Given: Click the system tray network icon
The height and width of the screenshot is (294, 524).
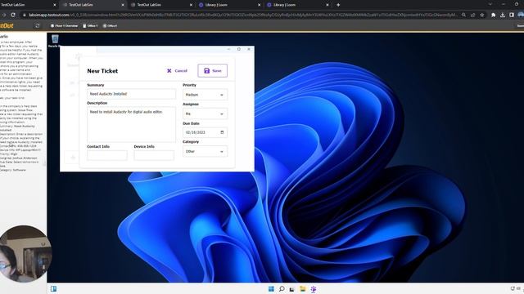Looking at the screenshot, I should pyautogui.click(x=513, y=288).
